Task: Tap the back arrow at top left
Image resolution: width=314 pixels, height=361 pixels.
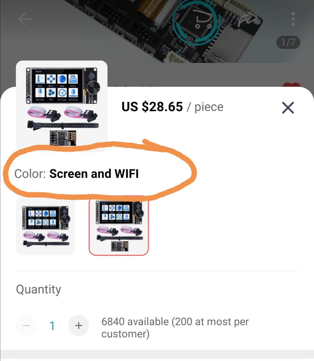Action: [25, 19]
